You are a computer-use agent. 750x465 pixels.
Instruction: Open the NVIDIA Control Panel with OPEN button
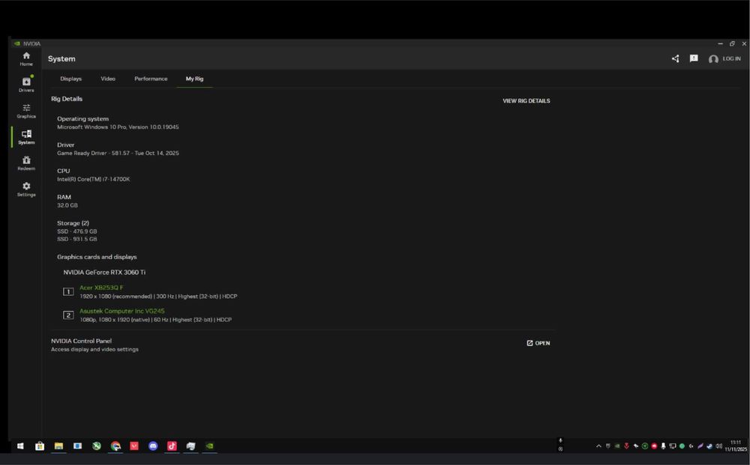coord(538,343)
